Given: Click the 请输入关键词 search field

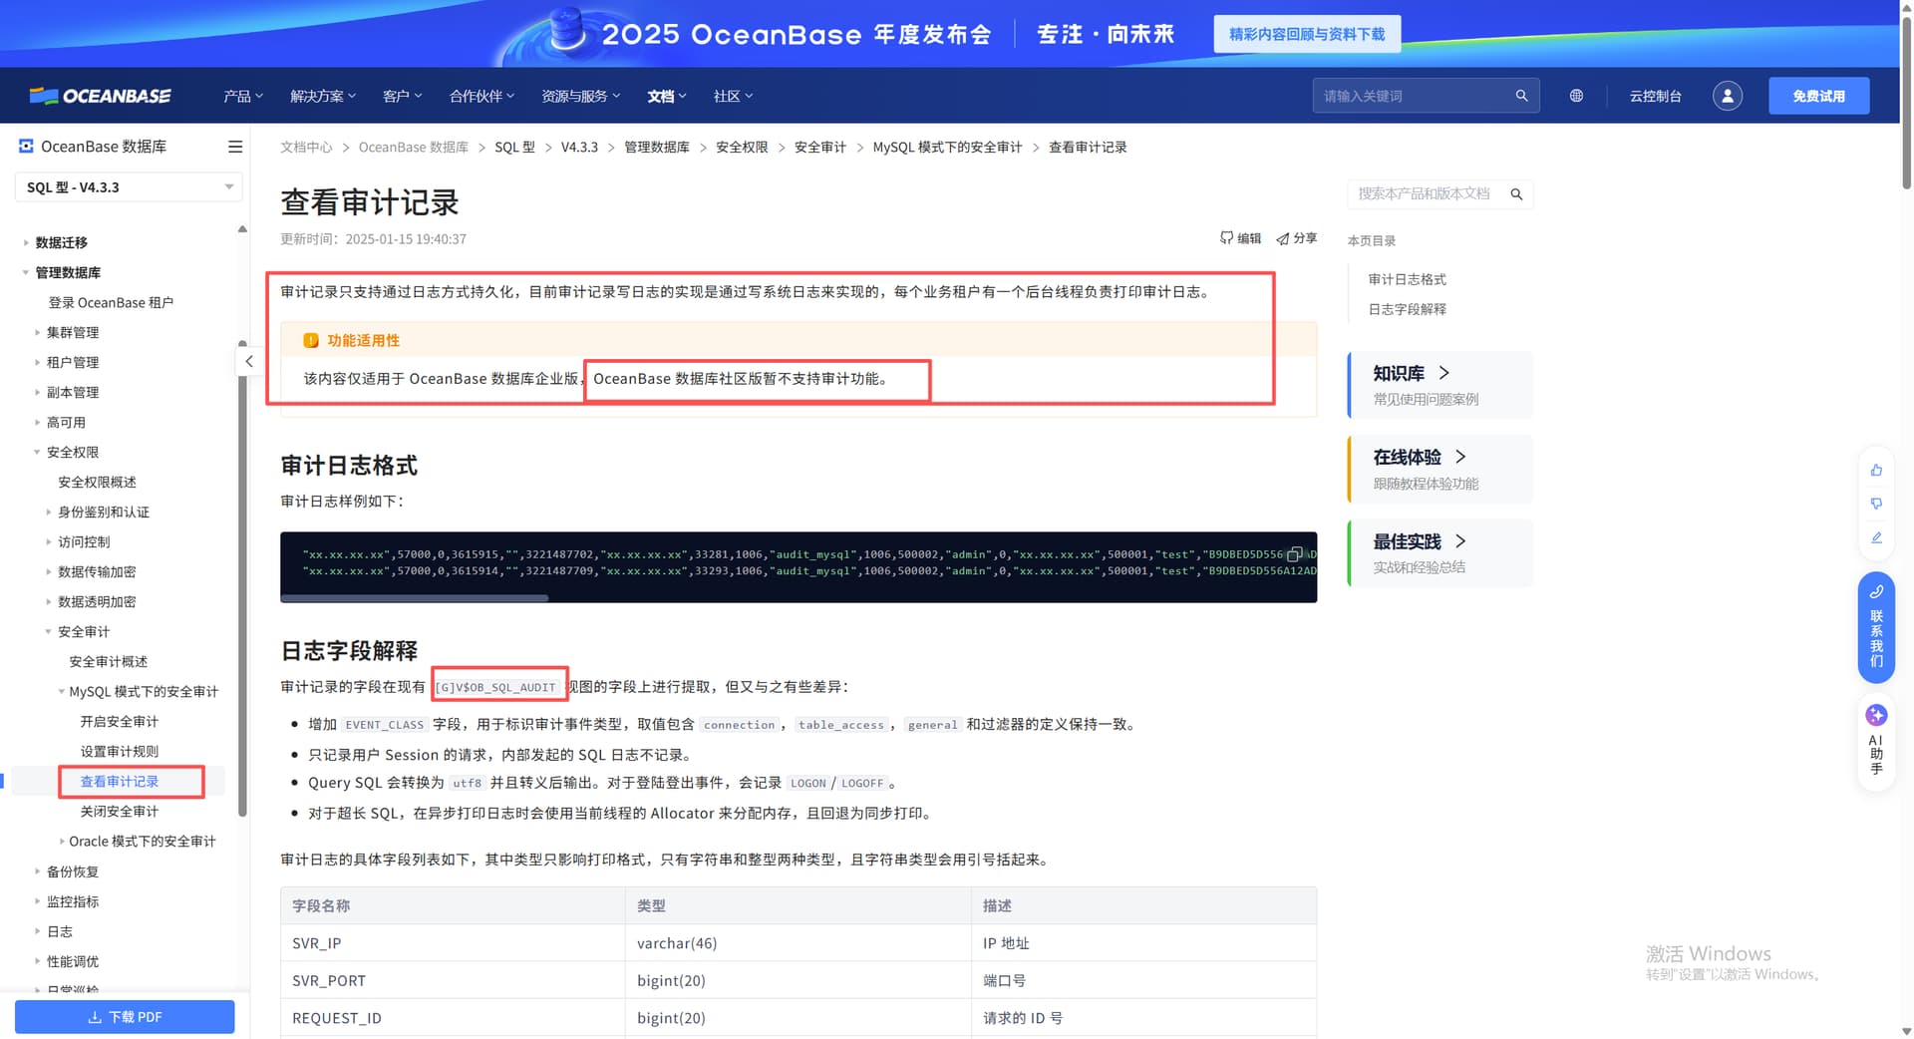Looking at the screenshot, I should 1414,96.
